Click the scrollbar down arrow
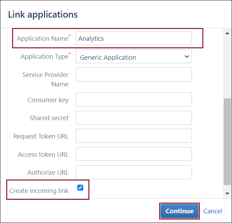This screenshot has height=223, width=232. pyautogui.click(x=227, y=193)
